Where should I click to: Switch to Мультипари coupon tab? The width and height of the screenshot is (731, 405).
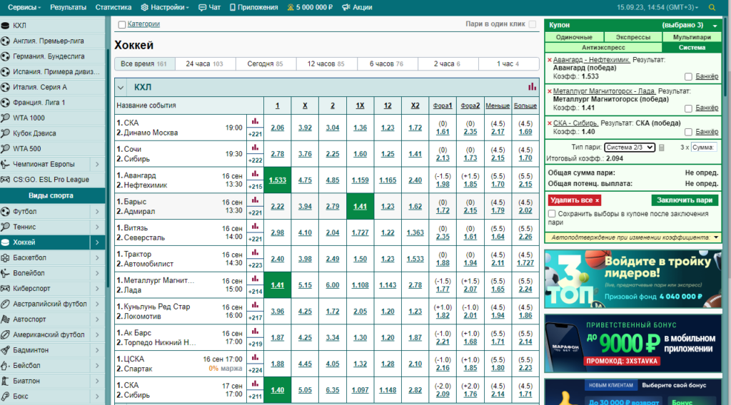click(692, 37)
